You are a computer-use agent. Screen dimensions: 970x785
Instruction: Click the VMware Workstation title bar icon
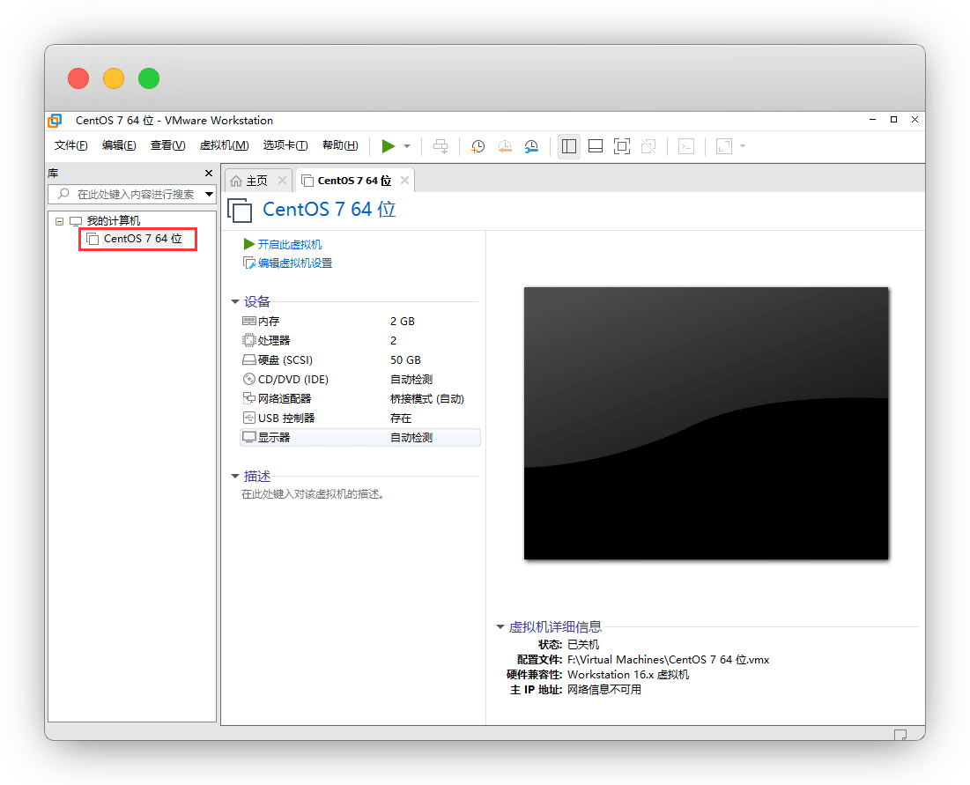[x=56, y=121]
